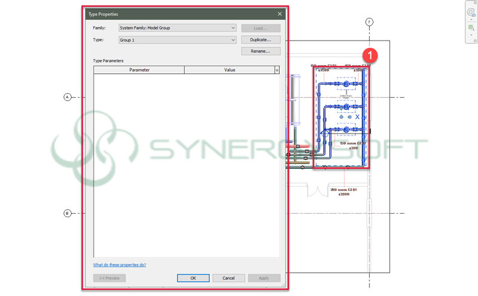Click grid bubble B on left

(x=68, y=213)
